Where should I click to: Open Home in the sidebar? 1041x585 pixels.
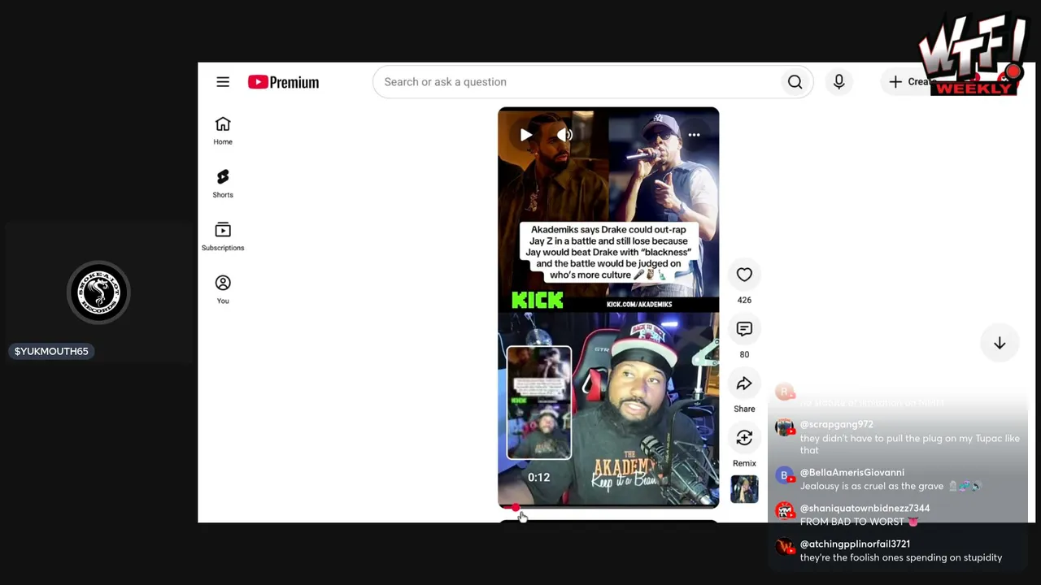coord(223,130)
